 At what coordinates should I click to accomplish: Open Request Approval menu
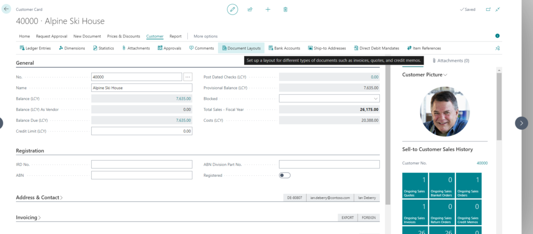pyautogui.click(x=52, y=36)
